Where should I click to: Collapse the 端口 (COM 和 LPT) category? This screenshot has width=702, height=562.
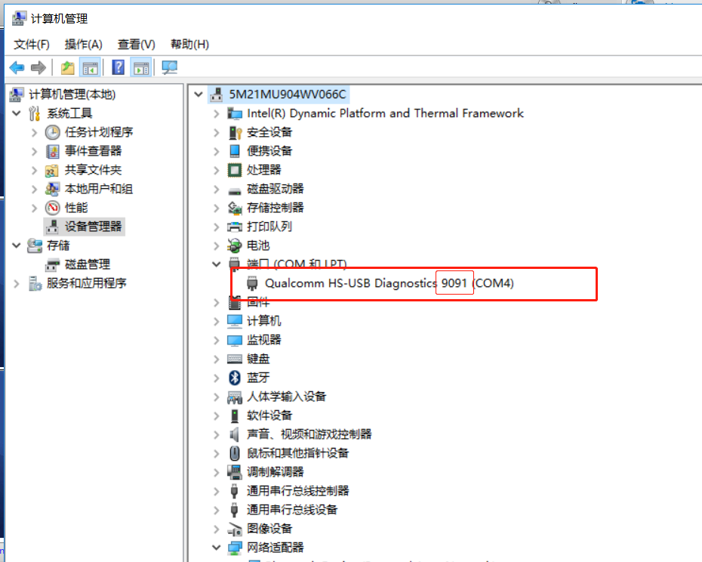pyautogui.click(x=216, y=264)
